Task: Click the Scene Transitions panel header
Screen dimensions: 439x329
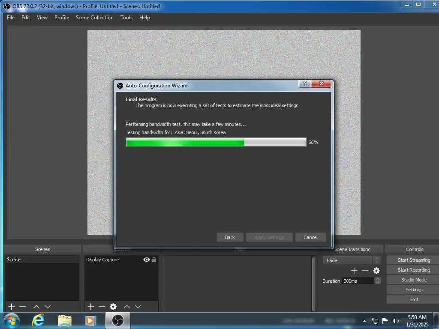Action: 352,249
